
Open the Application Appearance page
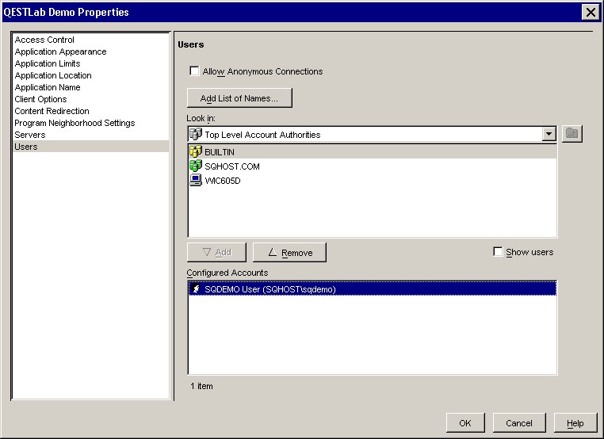click(60, 52)
